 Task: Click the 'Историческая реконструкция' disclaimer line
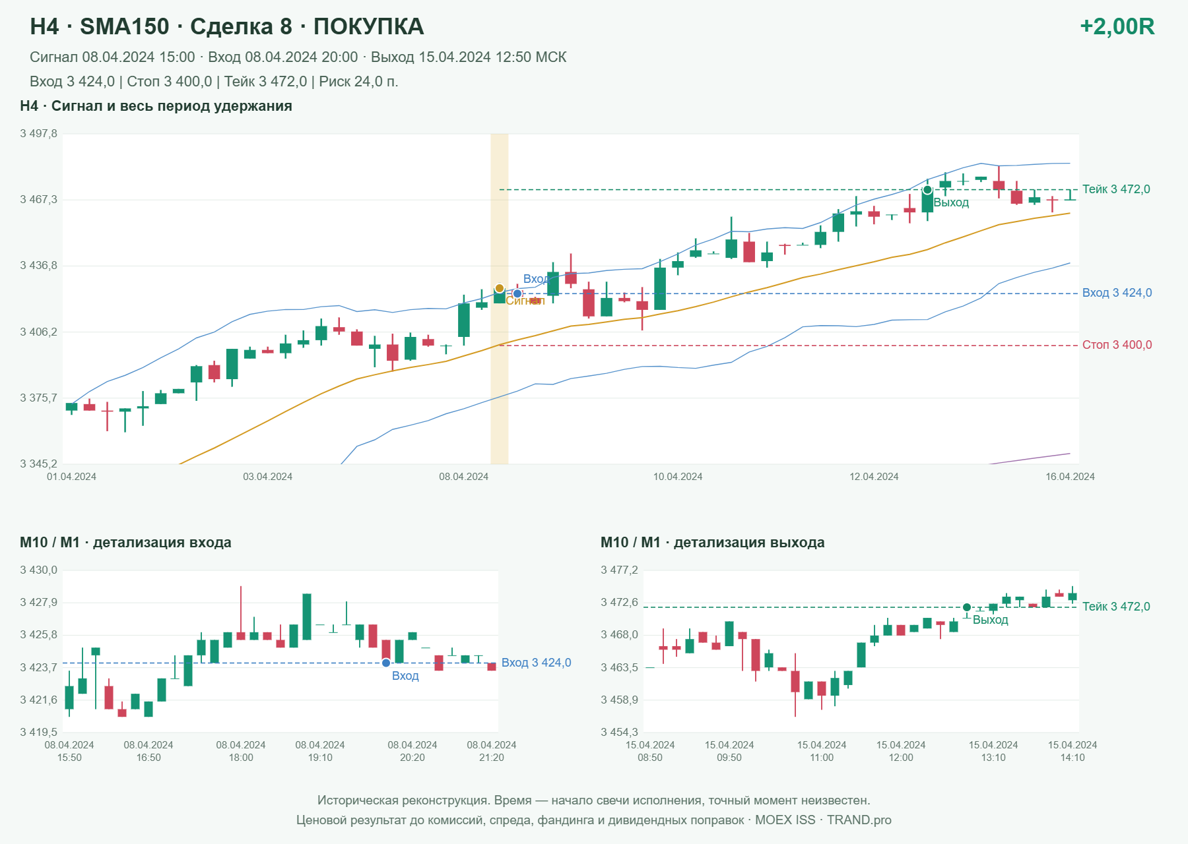click(x=594, y=800)
